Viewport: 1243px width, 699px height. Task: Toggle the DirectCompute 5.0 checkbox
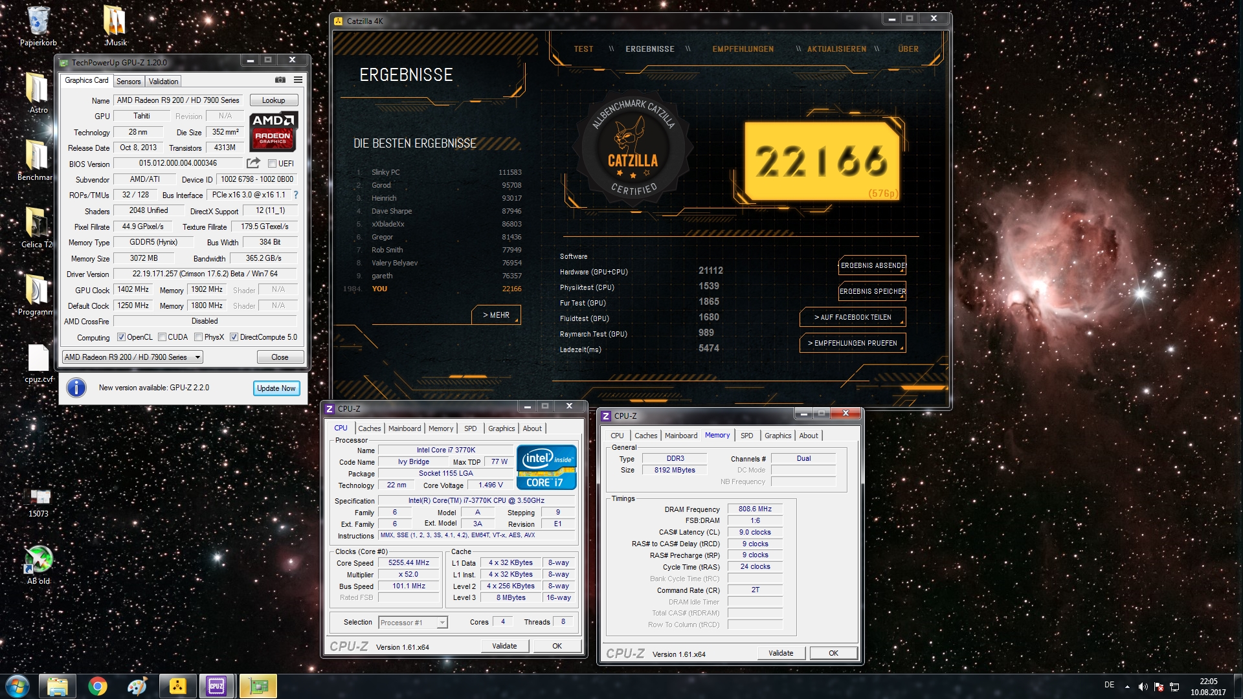[x=234, y=337]
